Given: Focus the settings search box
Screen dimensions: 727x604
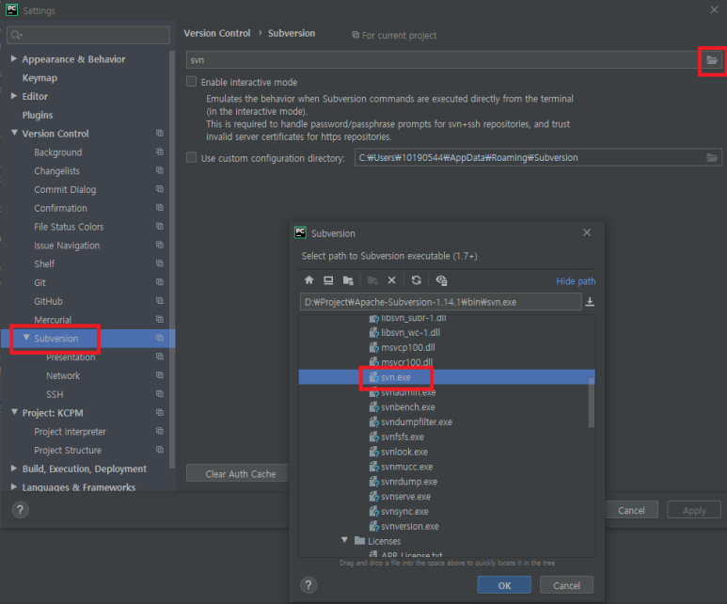Looking at the screenshot, I should (88, 35).
